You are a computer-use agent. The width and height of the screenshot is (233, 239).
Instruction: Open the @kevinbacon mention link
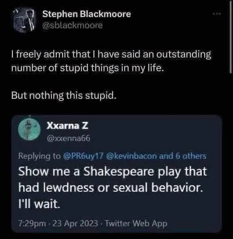coord(132,156)
